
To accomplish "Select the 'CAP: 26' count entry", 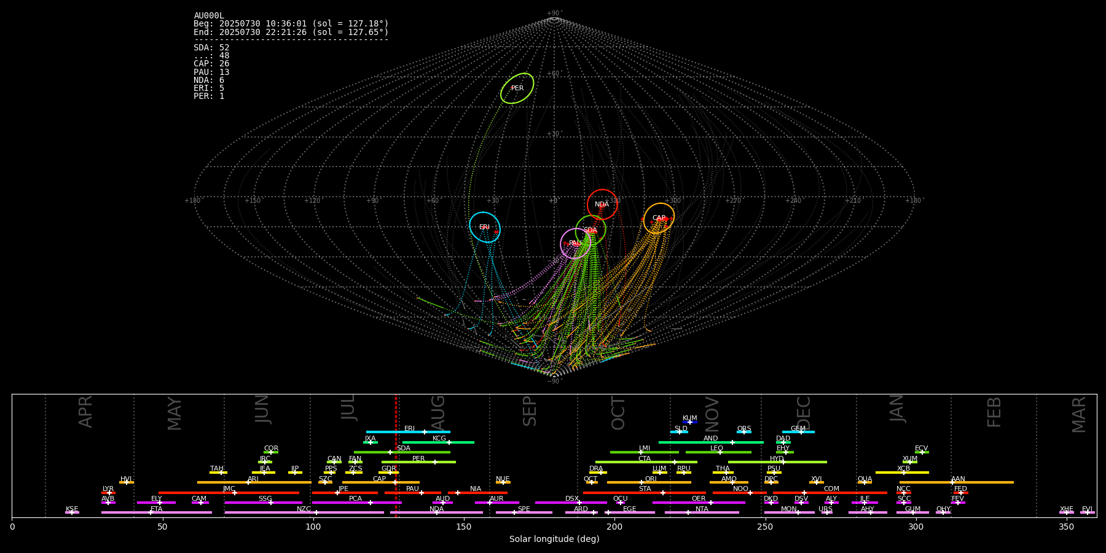I will click(211, 64).
